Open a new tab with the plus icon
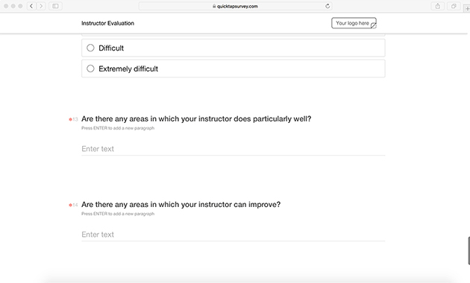 467,8
